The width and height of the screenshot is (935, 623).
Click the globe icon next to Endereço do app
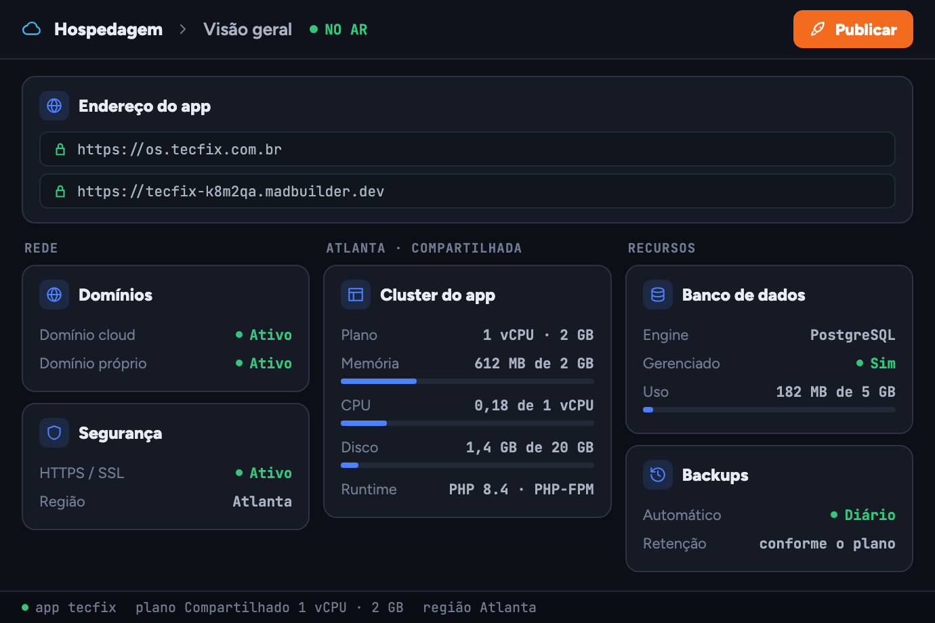pyautogui.click(x=54, y=106)
